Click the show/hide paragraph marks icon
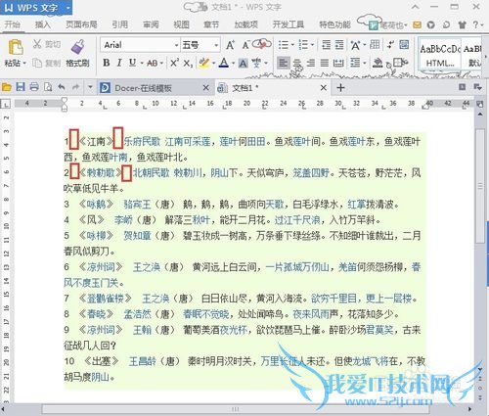 coord(390,45)
